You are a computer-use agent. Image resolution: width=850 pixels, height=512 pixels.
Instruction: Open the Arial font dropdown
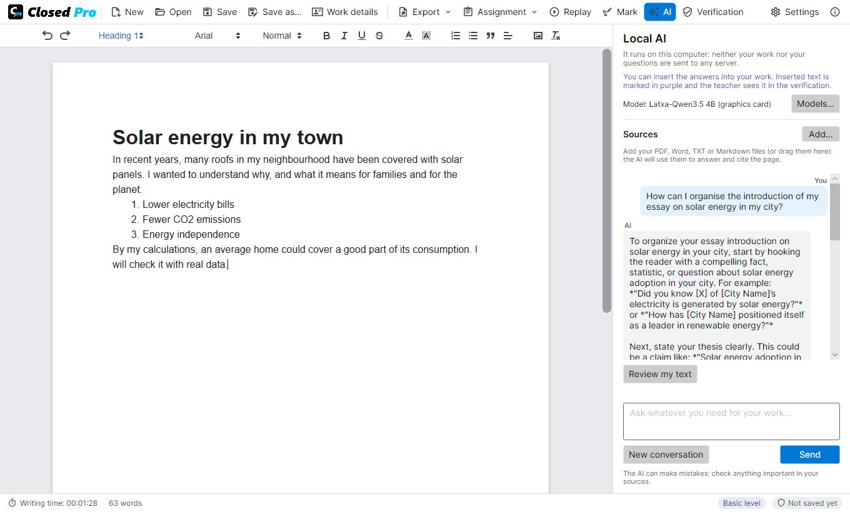coord(217,36)
